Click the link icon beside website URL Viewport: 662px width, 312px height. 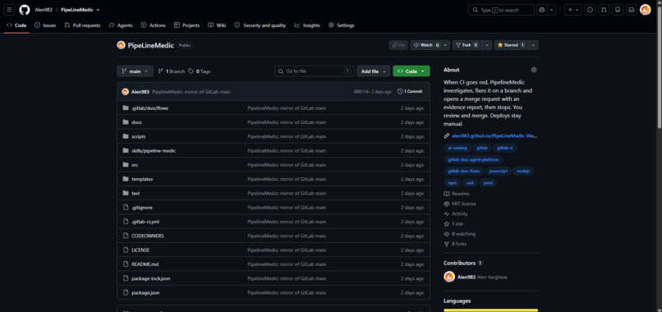pos(447,136)
